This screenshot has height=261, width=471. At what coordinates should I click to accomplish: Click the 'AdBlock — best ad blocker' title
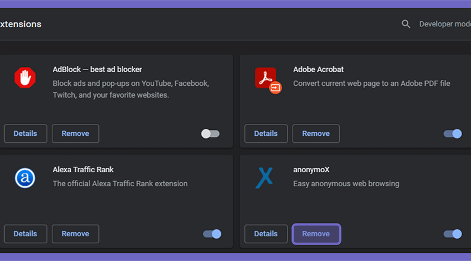[x=97, y=69]
